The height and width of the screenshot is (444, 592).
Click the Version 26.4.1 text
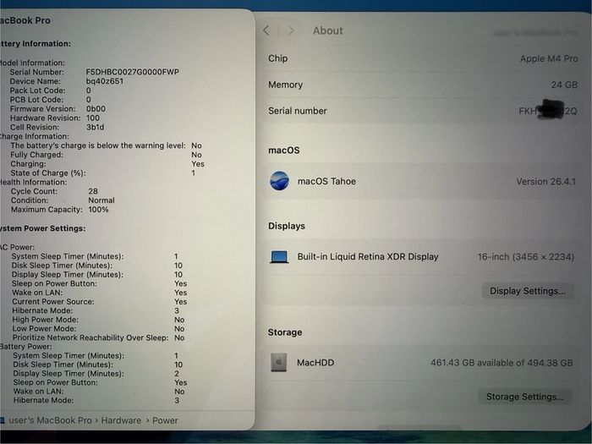(546, 181)
